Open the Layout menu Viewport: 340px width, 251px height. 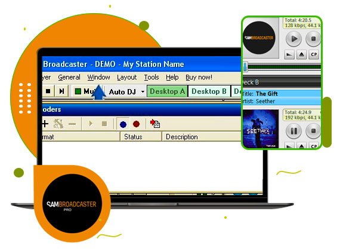tap(127, 77)
